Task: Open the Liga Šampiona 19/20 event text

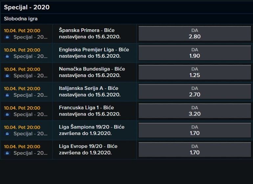Action: click(x=92, y=130)
